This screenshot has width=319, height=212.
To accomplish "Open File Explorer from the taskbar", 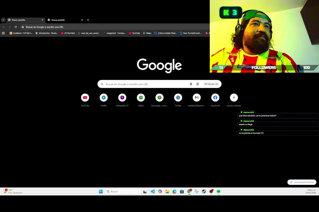I will 167,191.
